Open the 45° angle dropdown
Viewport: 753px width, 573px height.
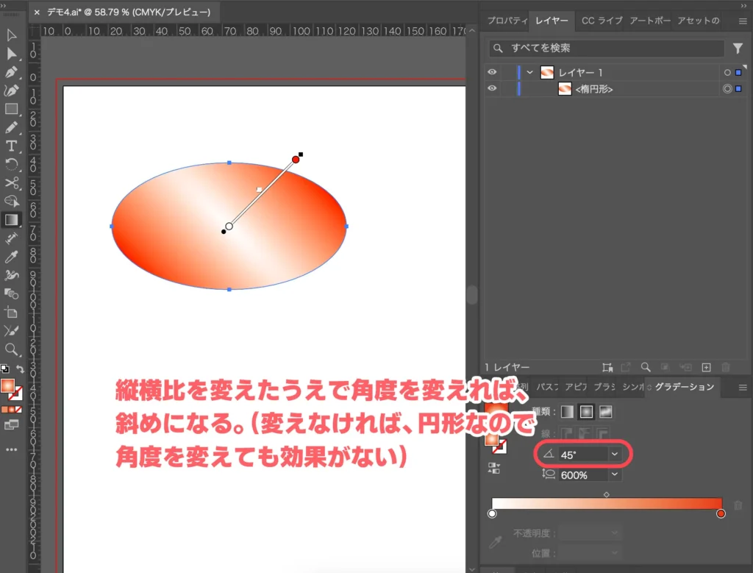pos(615,454)
